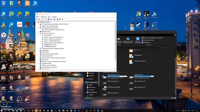
Task: Select the Ace Player desktop shortcut
Action: tap(154, 15)
